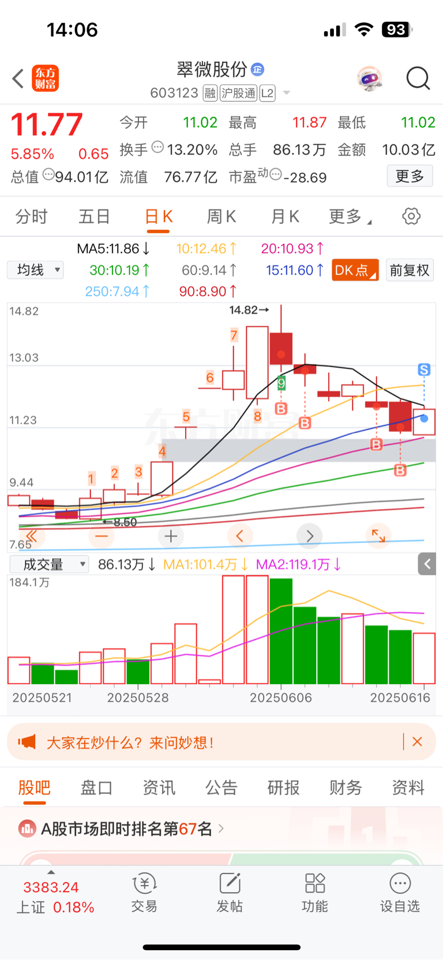Tap the 沪股通 tag
443x960 pixels.
point(238,93)
